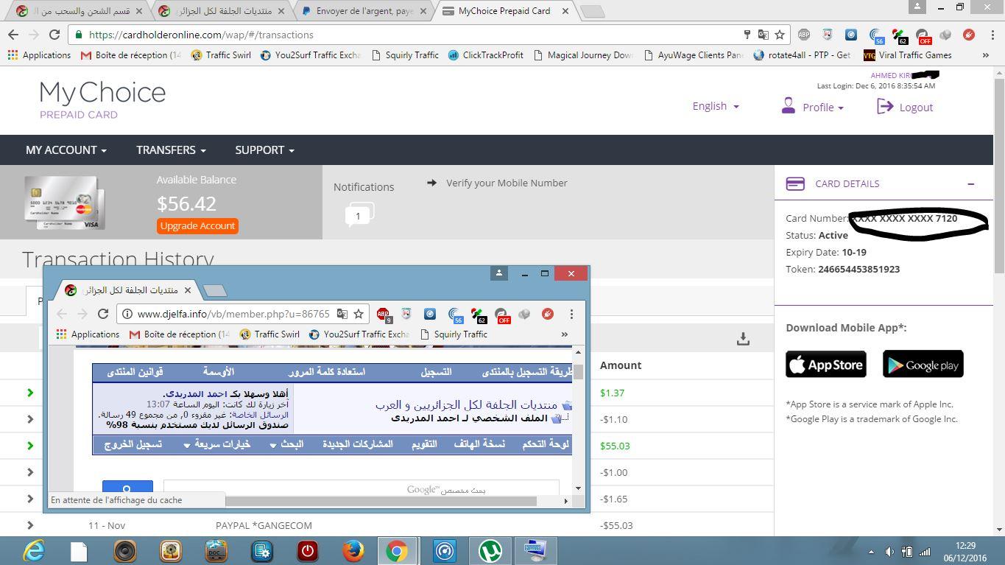The image size is (1005, 565).
Task: Close the MyChoice Prepaid Card tab
Action: [565, 11]
